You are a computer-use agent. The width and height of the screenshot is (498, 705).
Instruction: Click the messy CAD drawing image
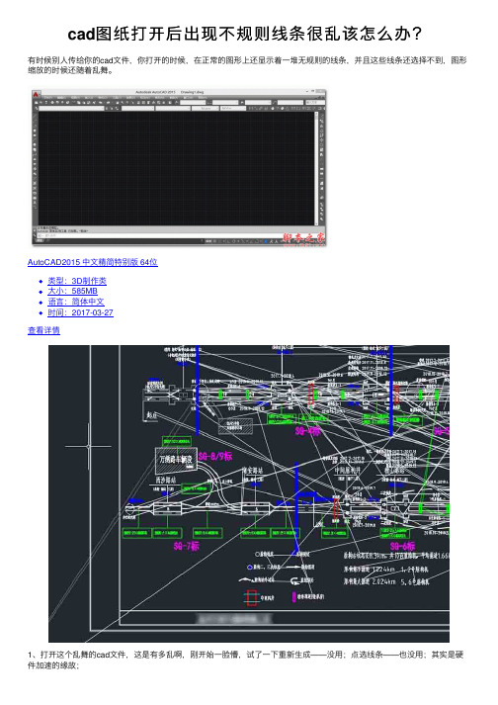[249, 493]
